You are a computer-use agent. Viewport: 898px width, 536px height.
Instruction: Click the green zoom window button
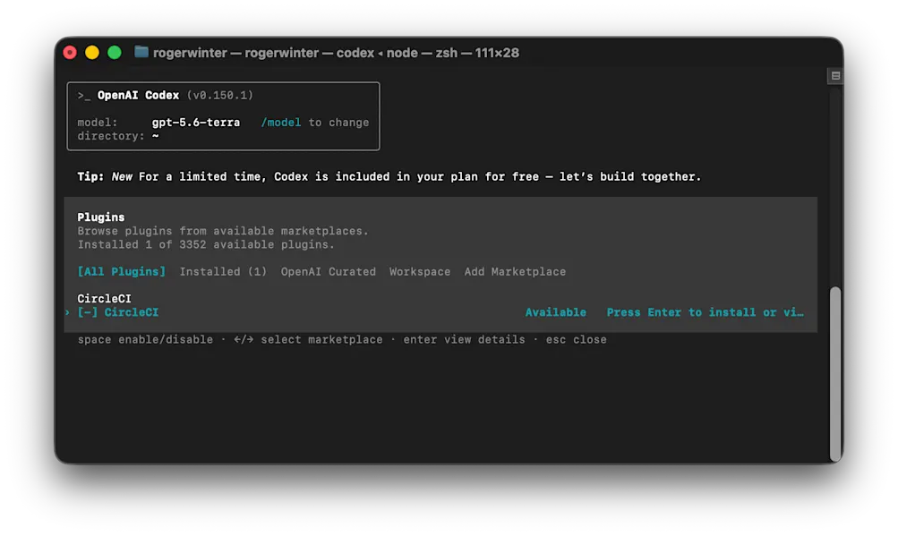115,53
